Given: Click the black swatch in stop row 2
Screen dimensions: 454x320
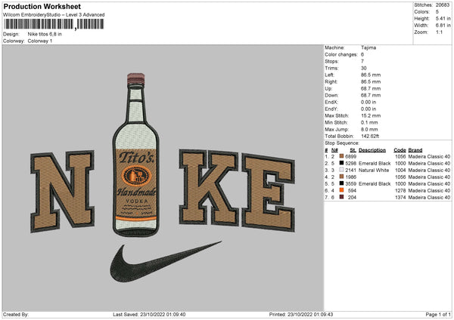Looking at the screenshot, I should (341, 163).
